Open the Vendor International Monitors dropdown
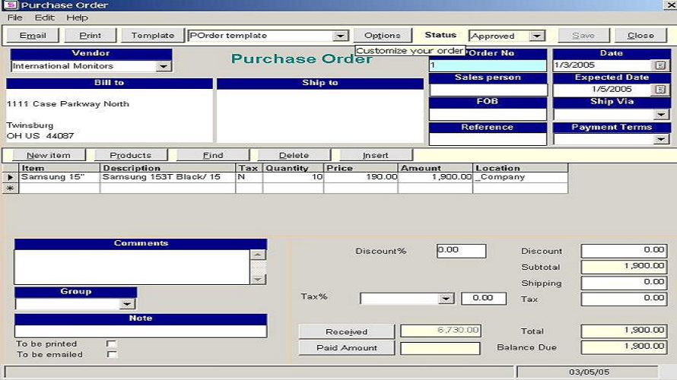Screen dimensions: 677x380 (164, 66)
